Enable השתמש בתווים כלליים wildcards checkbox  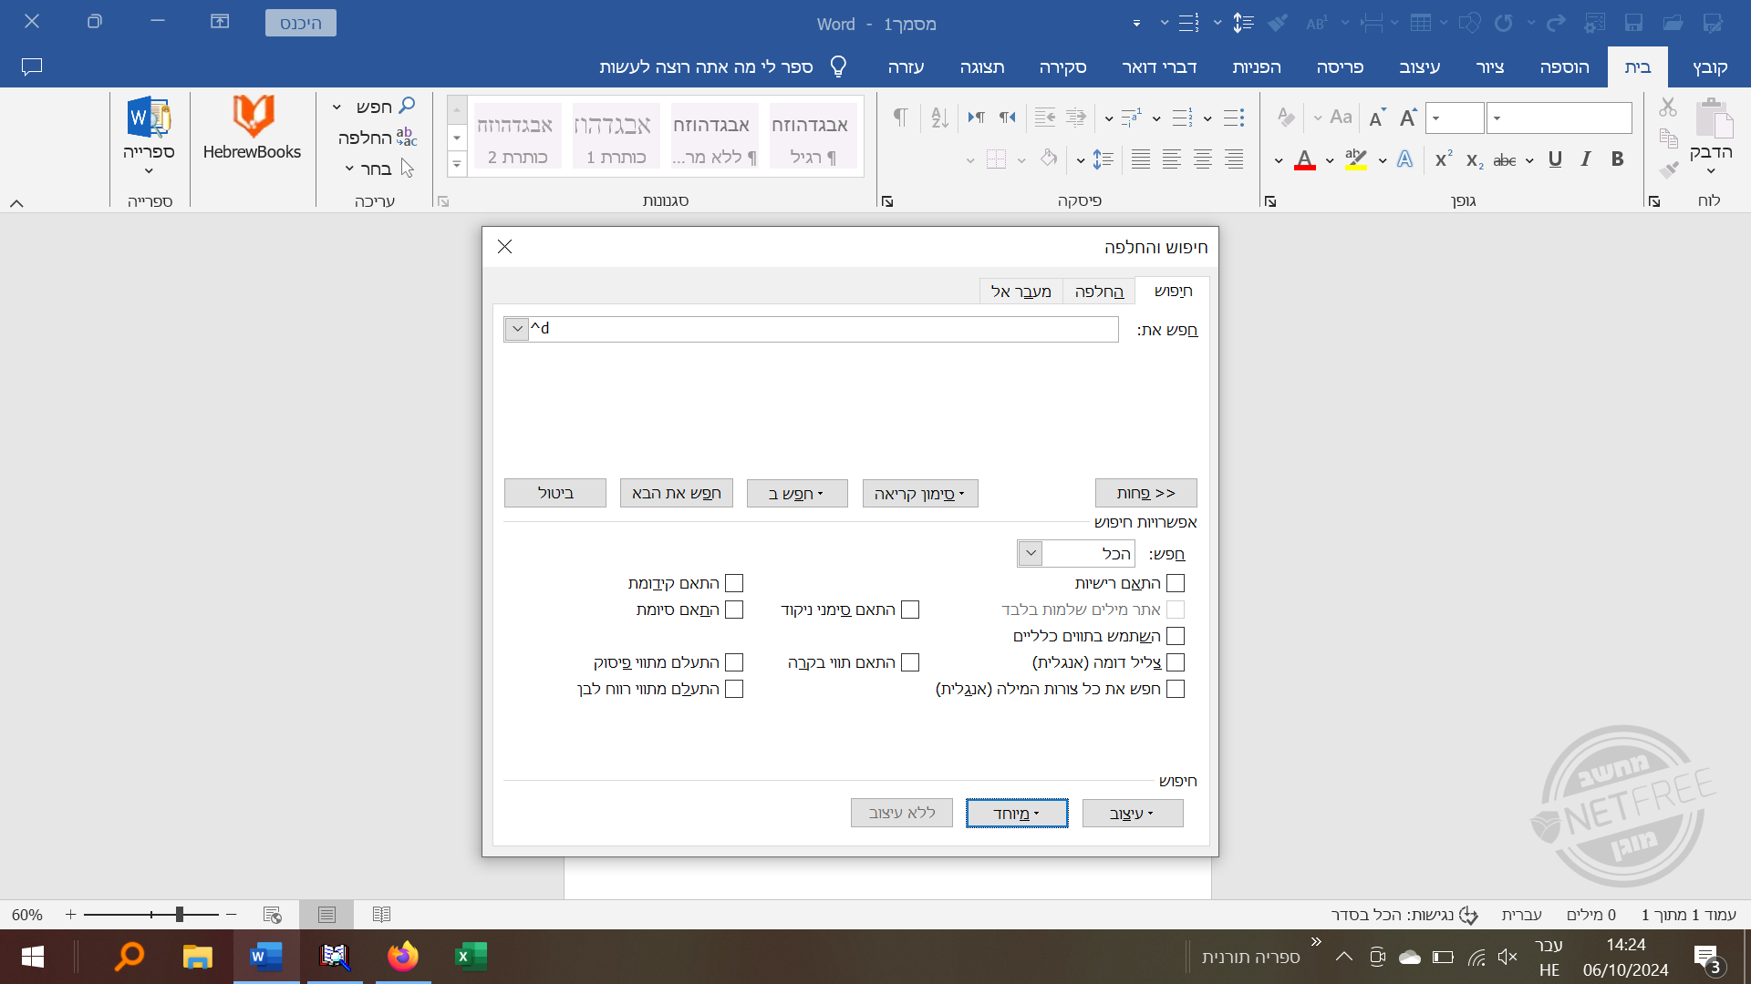tap(1176, 636)
